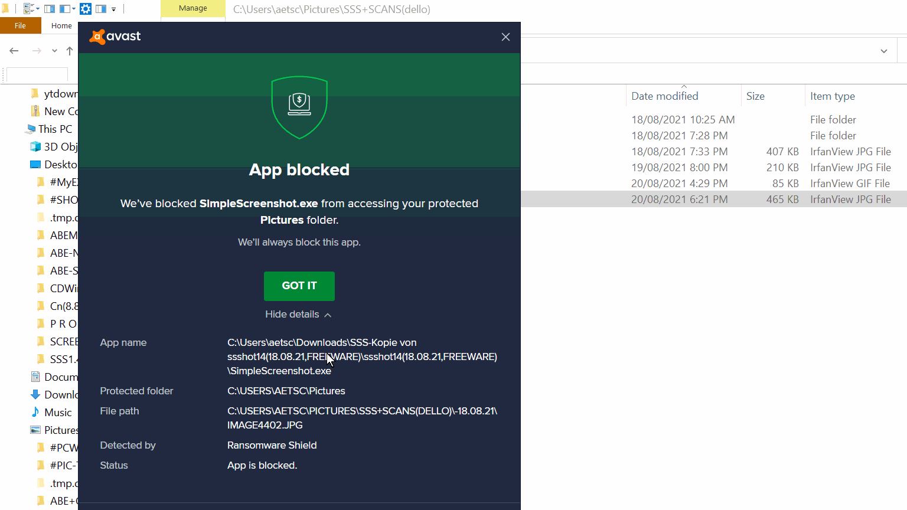907x510 pixels.
Task: Expand the address bar history dropdown
Action: [x=884, y=51]
